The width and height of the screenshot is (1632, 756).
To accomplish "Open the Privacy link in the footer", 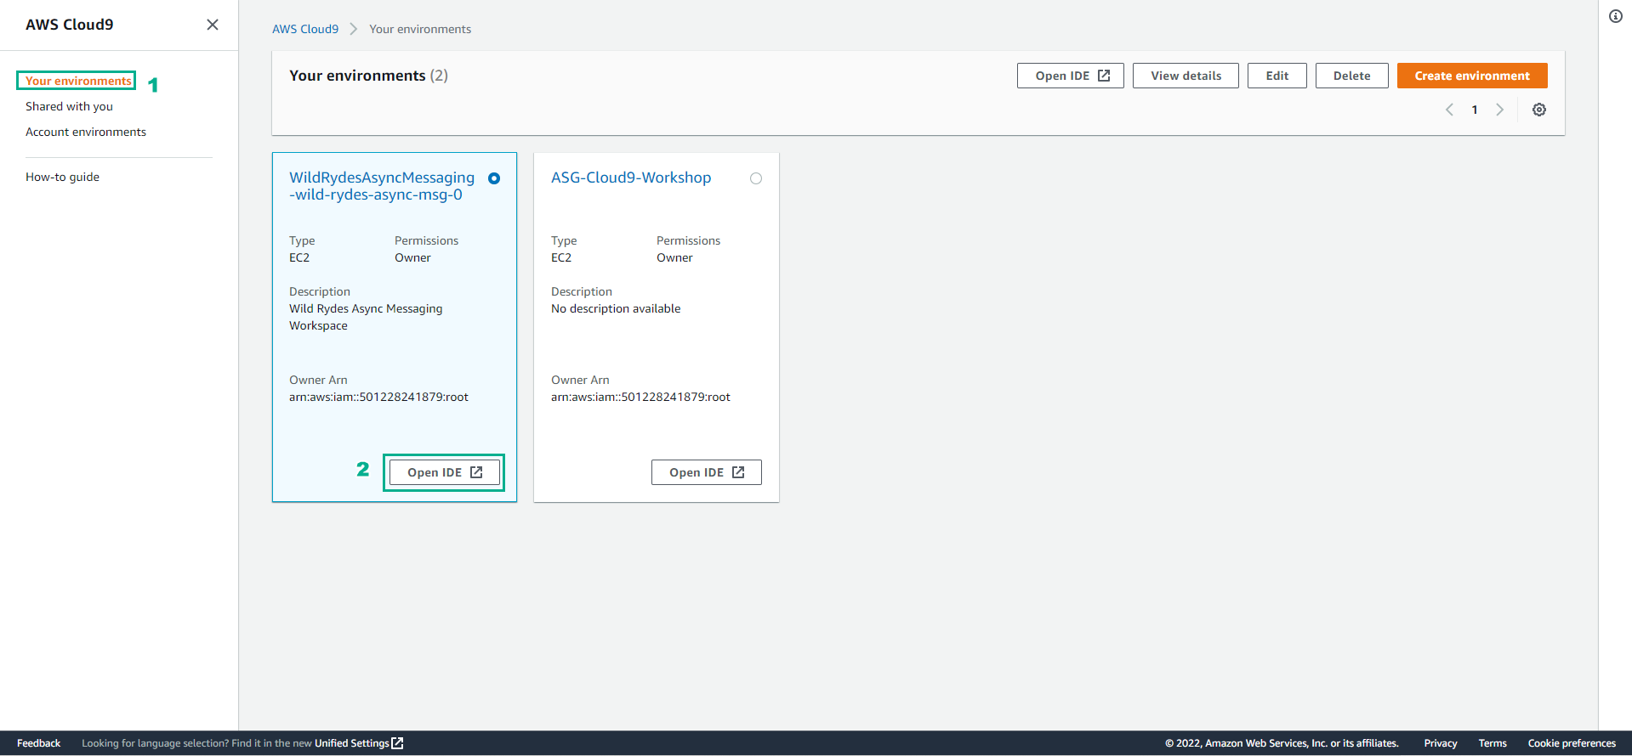I will click(1441, 743).
